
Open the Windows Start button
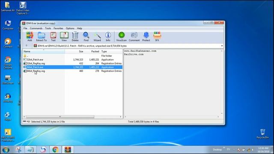click(6, 150)
